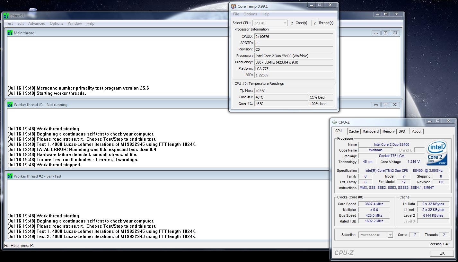Open the Select CPU dropdown in Core Temp
458x262 pixels.
270,23
